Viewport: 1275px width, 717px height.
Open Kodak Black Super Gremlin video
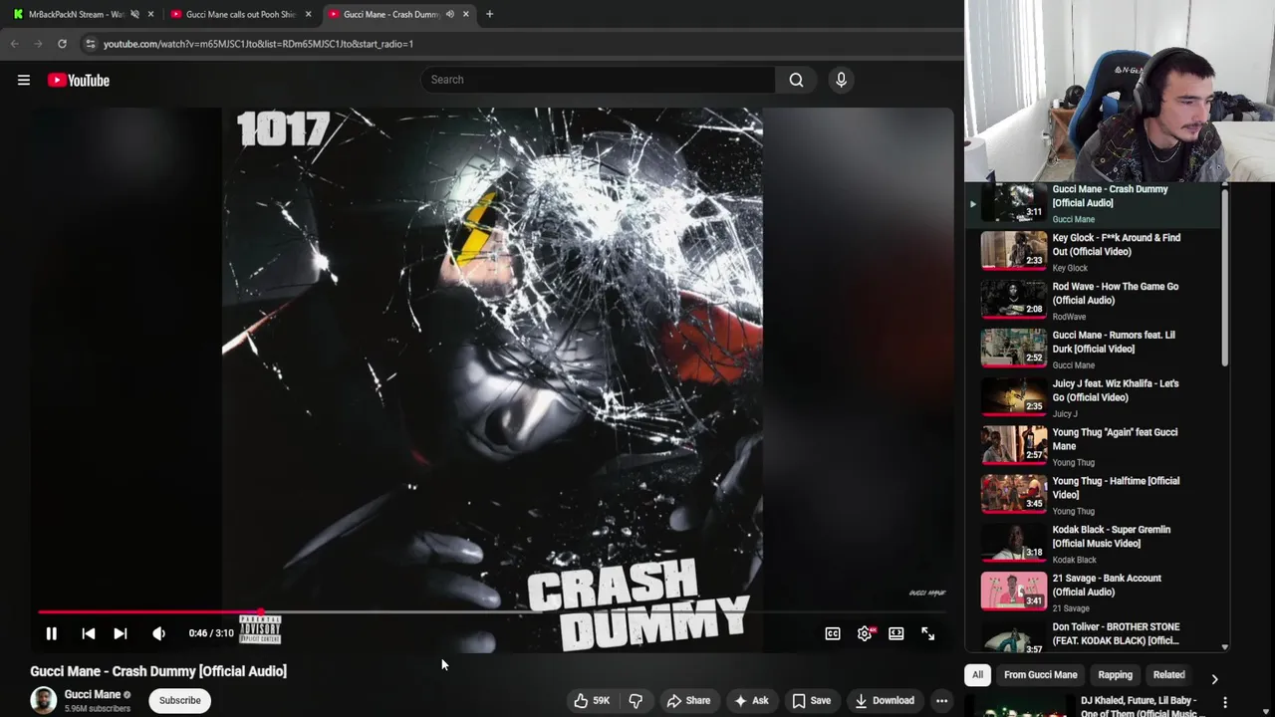(x=1112, y=537)
